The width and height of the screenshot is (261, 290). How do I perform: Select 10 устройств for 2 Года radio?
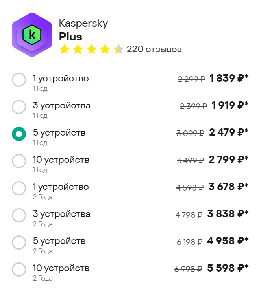19,270
